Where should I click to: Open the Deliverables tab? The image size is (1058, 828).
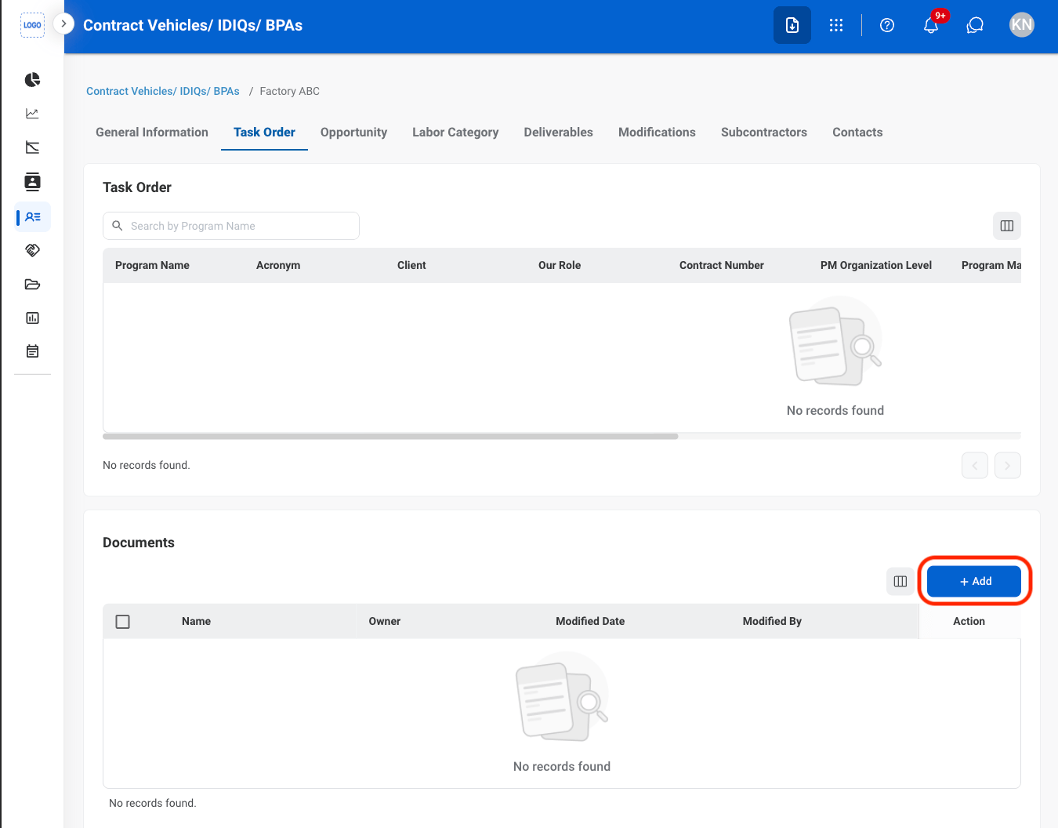pos(559,133)
